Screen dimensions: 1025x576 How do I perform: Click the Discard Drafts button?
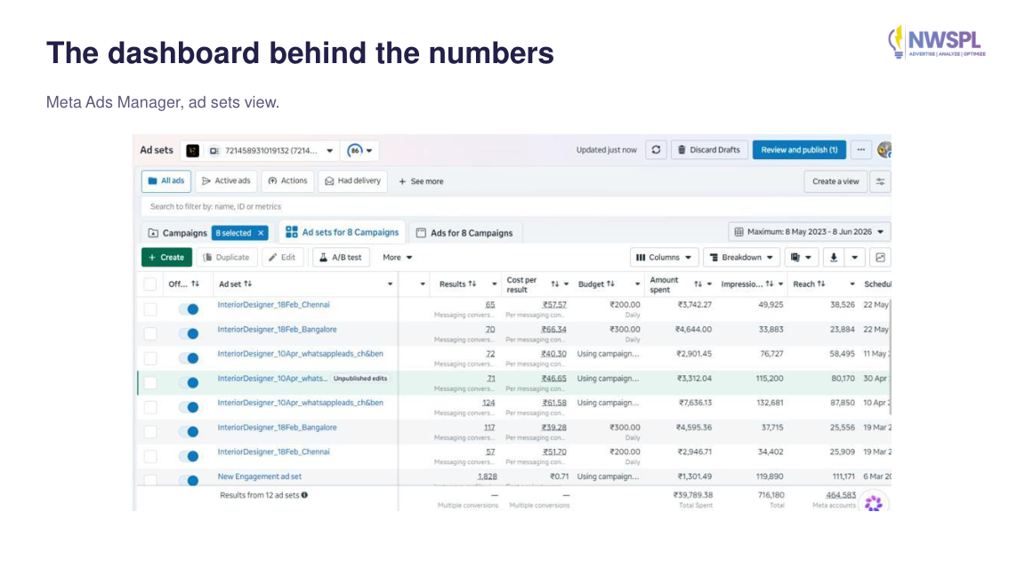[x=709, y=150]
